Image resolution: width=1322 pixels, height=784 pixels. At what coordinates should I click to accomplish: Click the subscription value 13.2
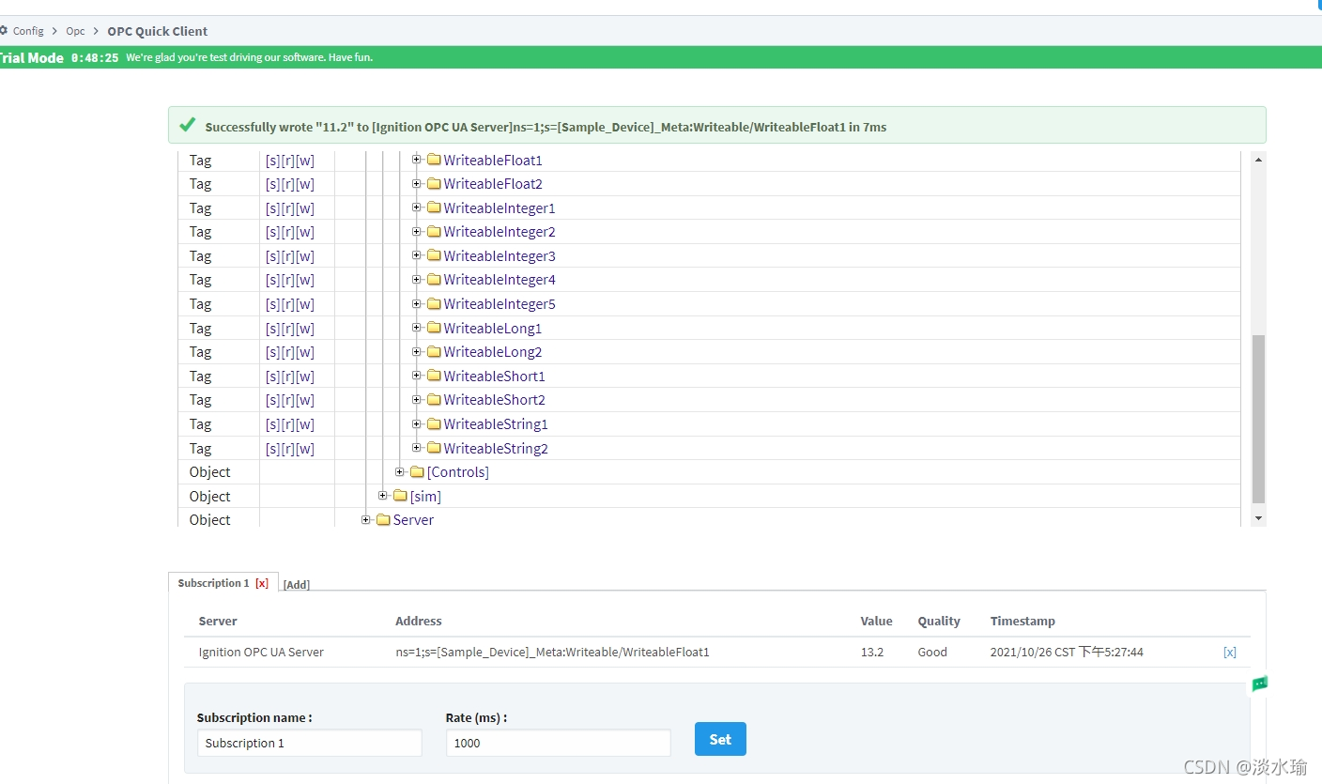click(x=872, y=652)
